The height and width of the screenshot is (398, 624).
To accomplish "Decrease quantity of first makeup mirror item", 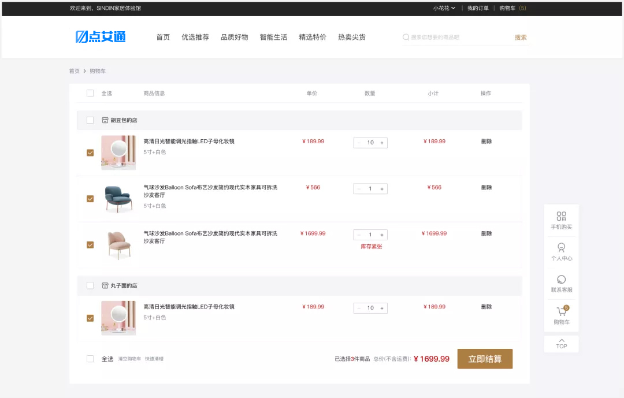I will point(359,143).
